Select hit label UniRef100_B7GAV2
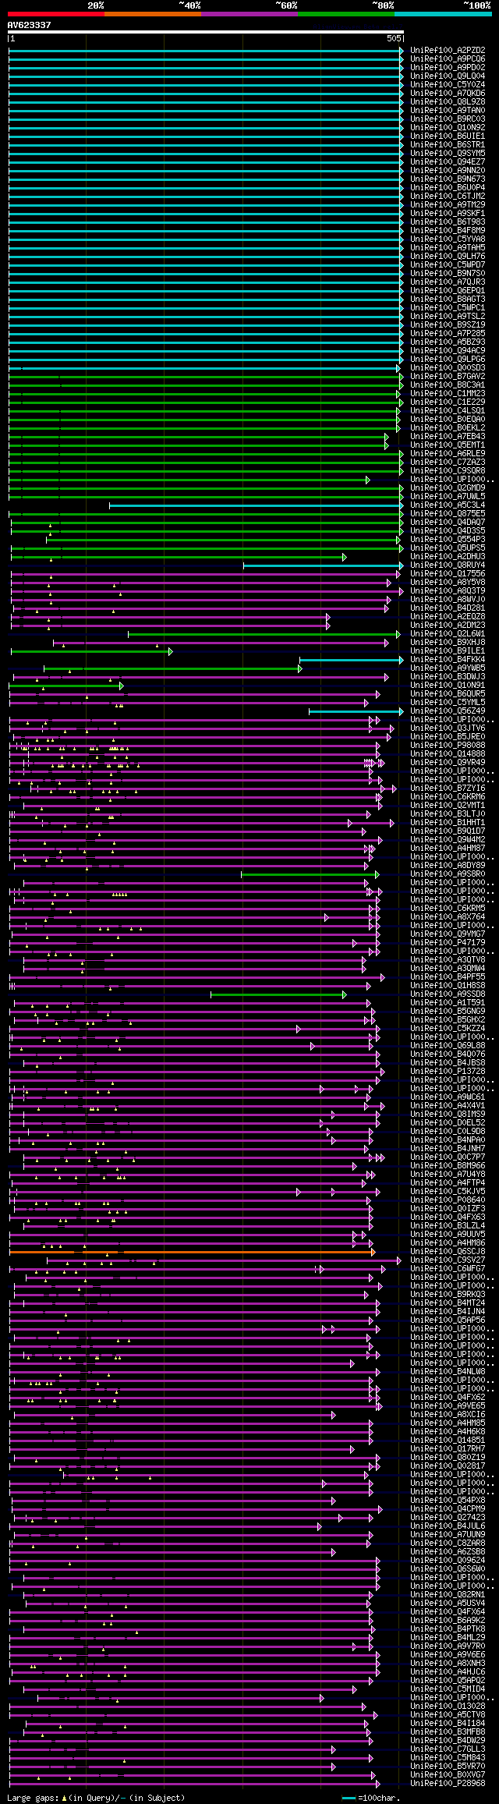The height and width of the screenshot is (1804, 499). pyautogui.click(x=448, y=376)
